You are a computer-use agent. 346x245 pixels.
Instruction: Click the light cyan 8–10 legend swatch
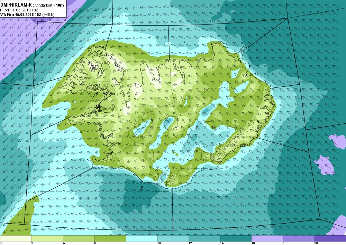(x=142, y=238)
